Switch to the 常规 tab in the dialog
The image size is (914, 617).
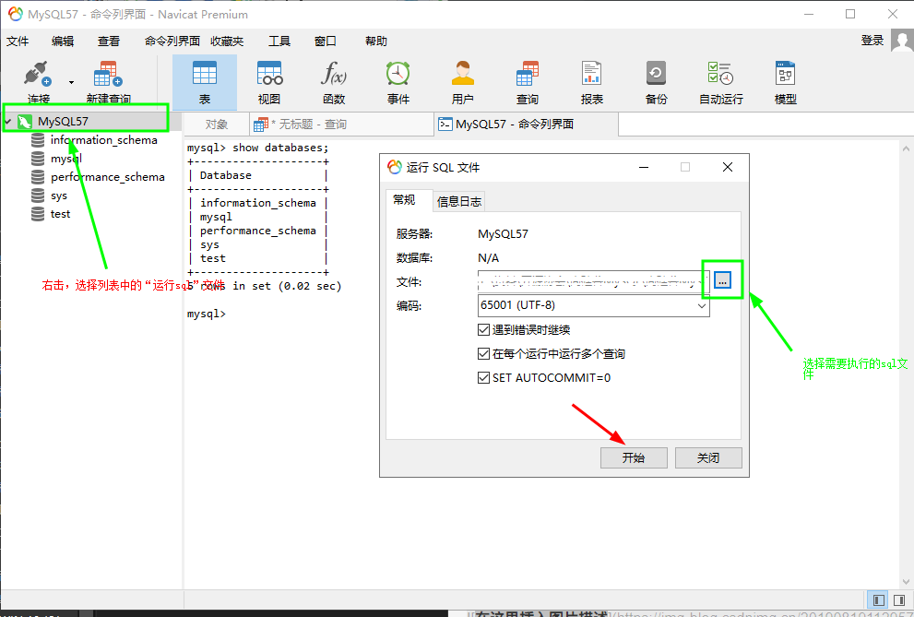pyautogui.click(x=409, y=200)
